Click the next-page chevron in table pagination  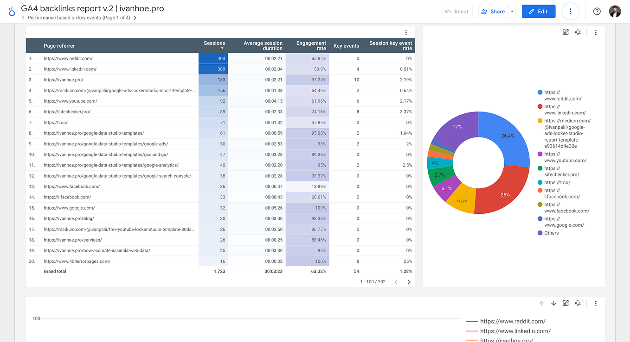point(409,281)
